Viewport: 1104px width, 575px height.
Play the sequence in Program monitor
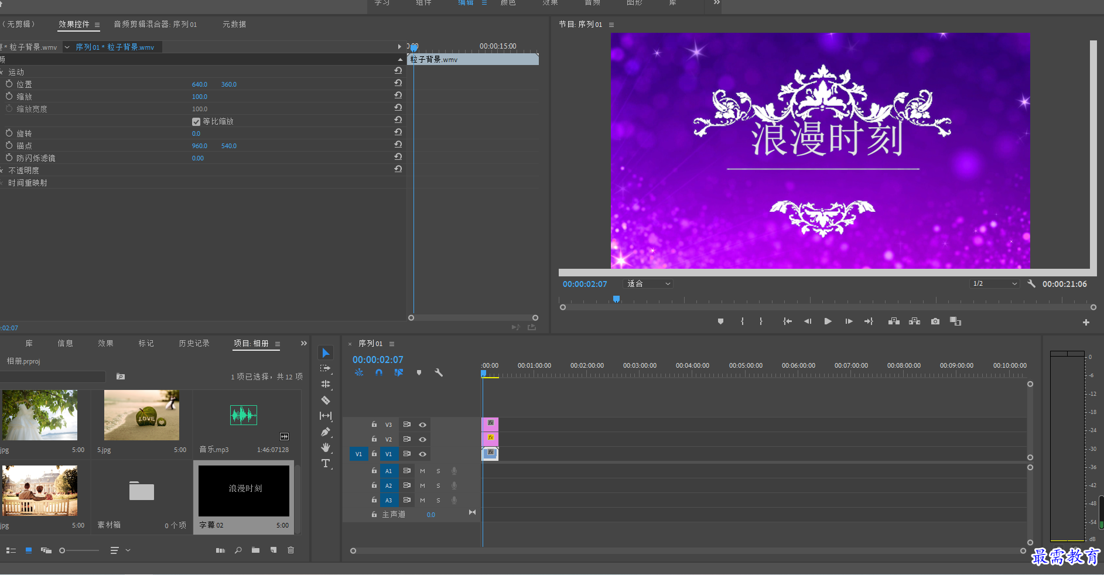click(828, 321)
